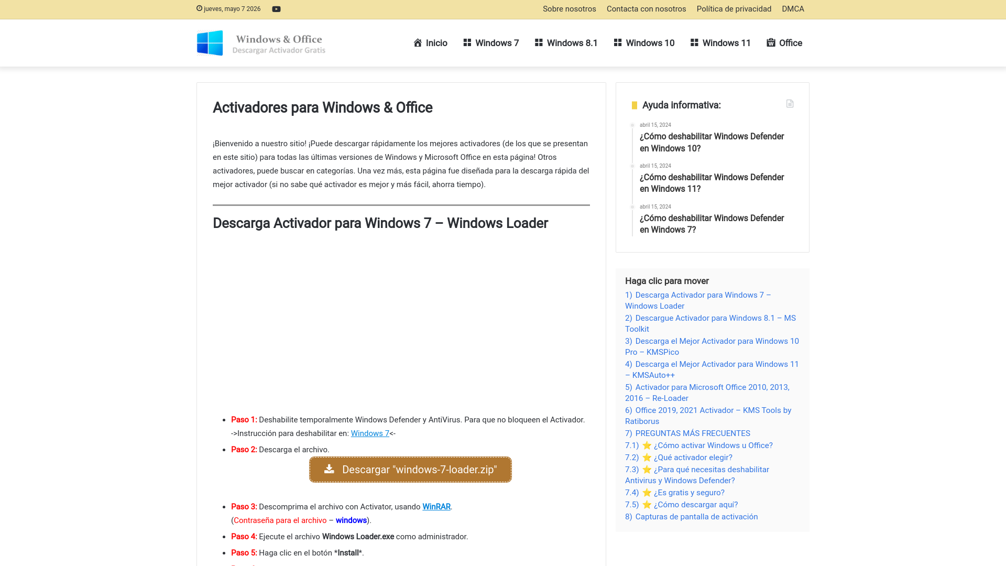Click the bag icon beside Office menu

(771, 42)
